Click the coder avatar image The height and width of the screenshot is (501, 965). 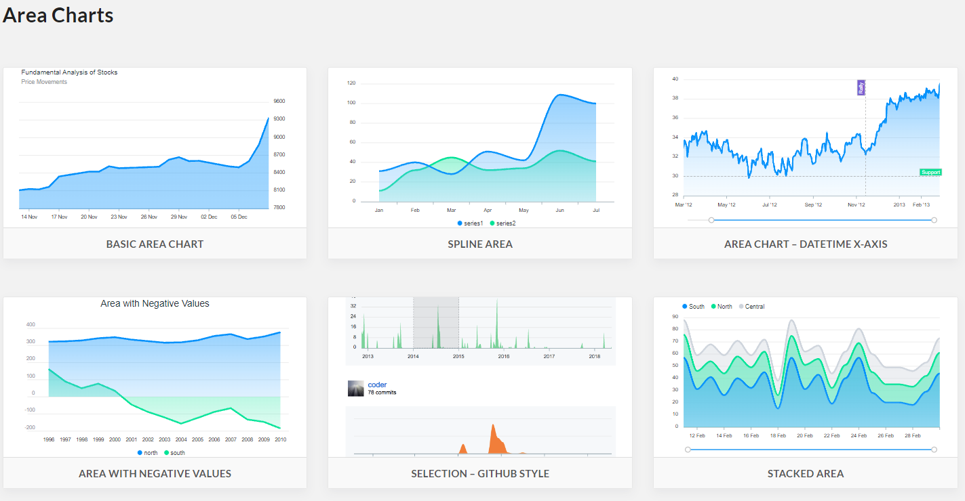[x=355, y=388]
